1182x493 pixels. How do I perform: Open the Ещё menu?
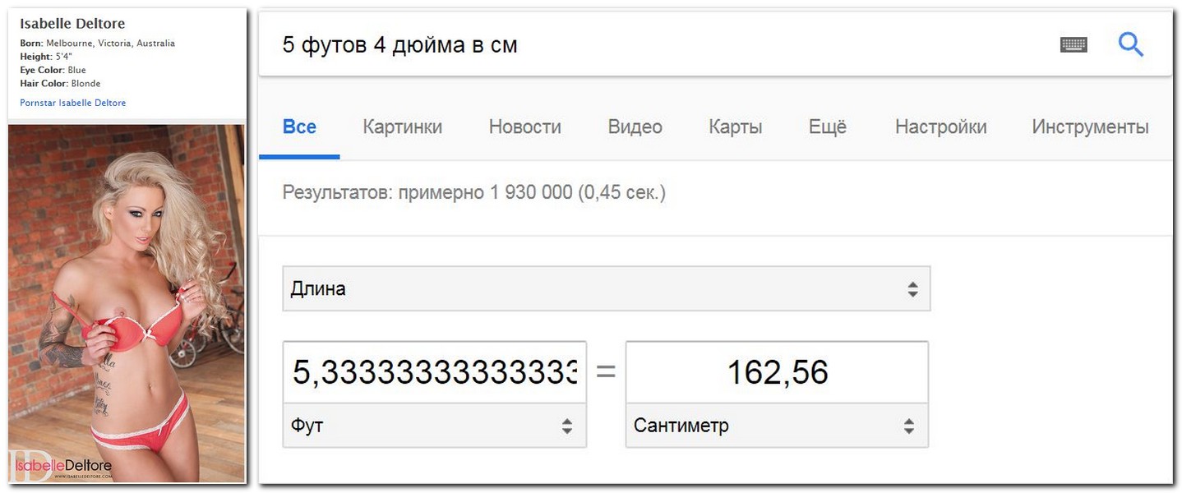click(828, 127)
